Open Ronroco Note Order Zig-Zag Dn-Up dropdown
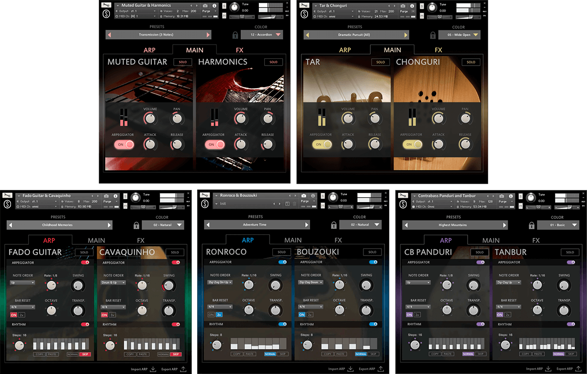 click(220, 282)
